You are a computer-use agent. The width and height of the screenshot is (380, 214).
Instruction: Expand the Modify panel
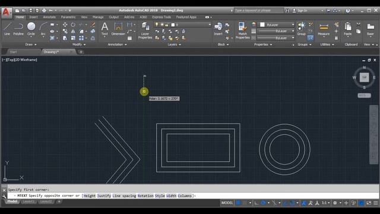pos(79,45)
